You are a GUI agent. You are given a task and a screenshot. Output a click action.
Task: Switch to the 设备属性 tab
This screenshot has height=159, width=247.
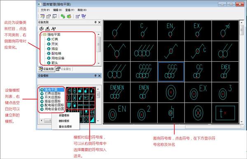click(x=64, y=69)
